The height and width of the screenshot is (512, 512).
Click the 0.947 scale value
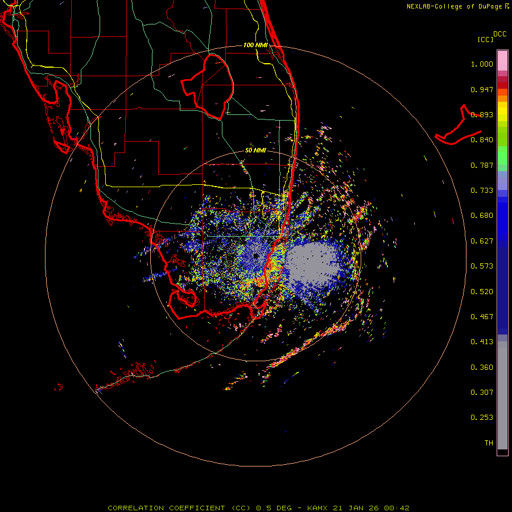click(x=482, y=89)
